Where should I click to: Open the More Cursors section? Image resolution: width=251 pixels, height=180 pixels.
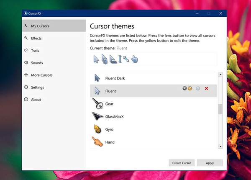coord(54,75)
